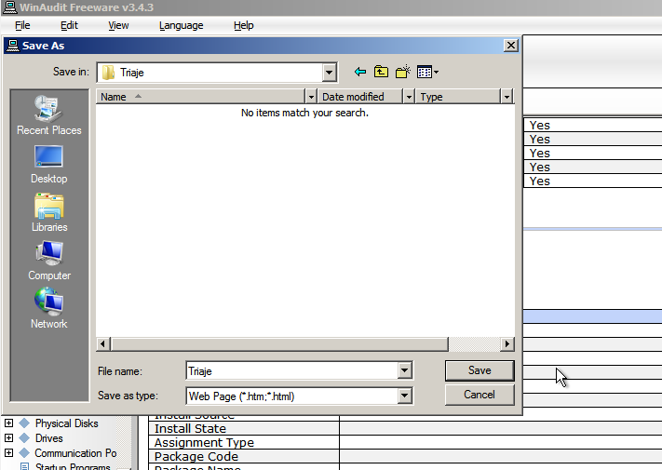Screen dimensions: 662x470
Task: Click the Cancel button
Action: (x=480, y=395)
